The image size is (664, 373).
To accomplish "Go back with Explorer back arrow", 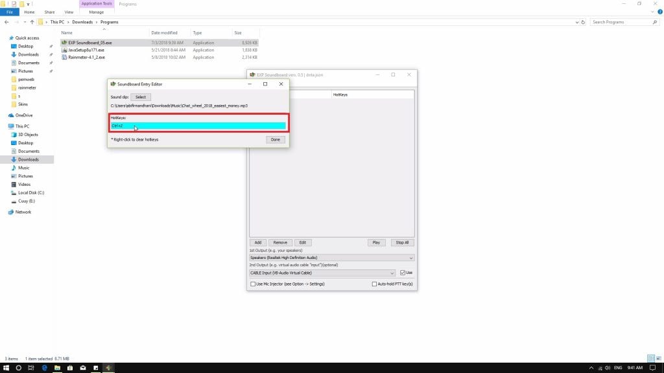I will 6,22.
